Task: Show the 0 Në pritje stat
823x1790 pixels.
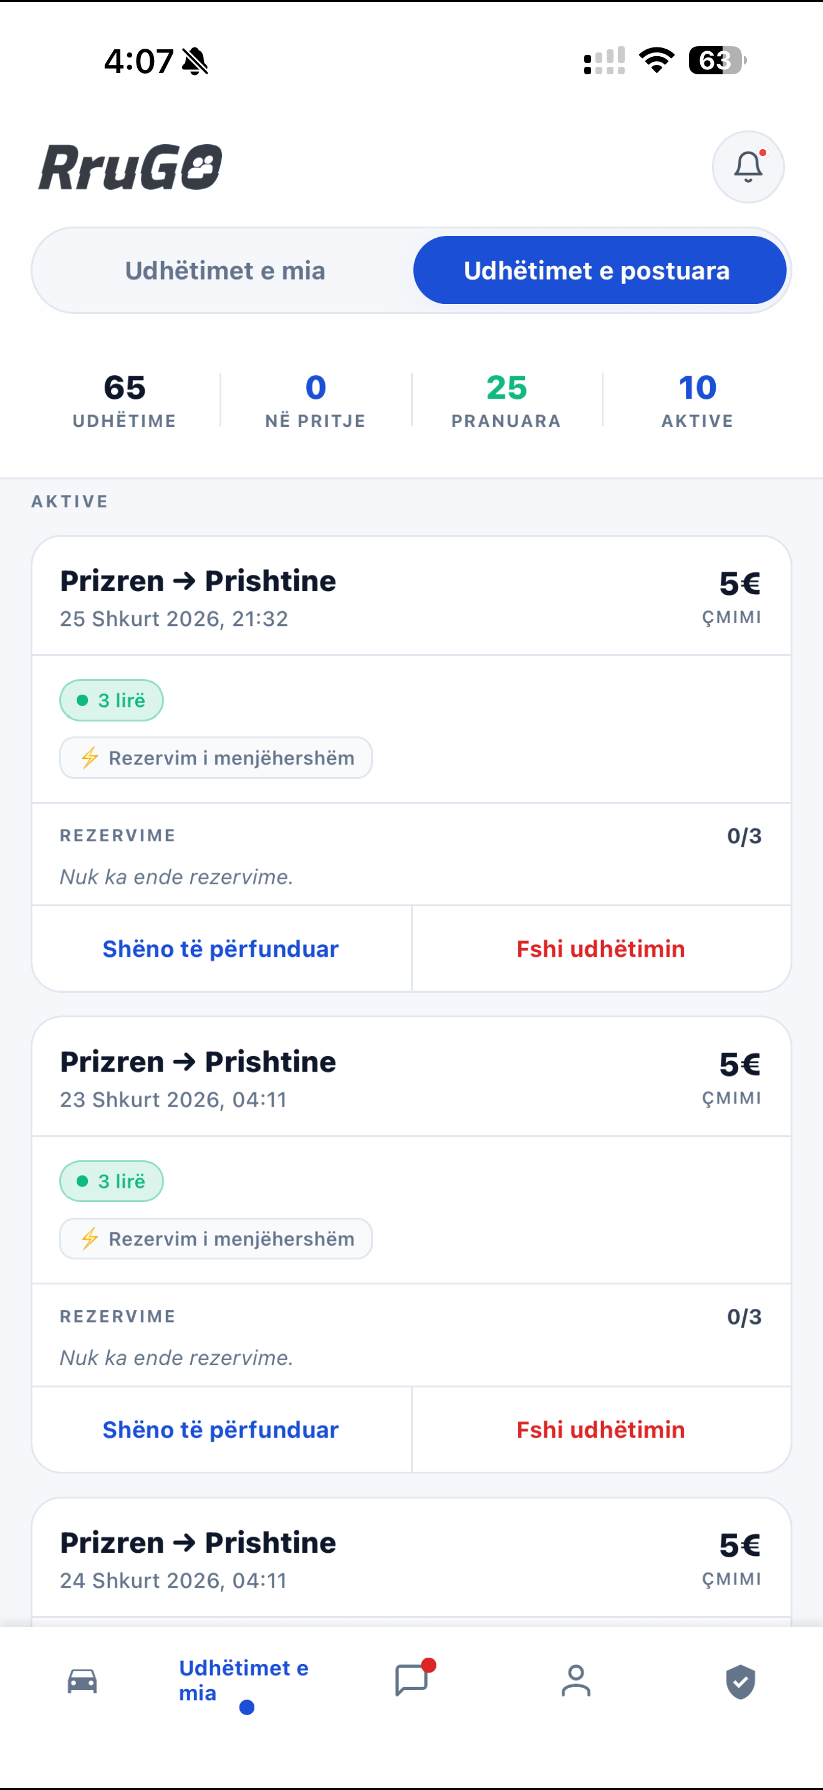Action: tap(315, 400)
